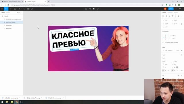Viewport: 184px width, 104px height.
Task: Click Align vertical centers icon
Action: point(175,16)
